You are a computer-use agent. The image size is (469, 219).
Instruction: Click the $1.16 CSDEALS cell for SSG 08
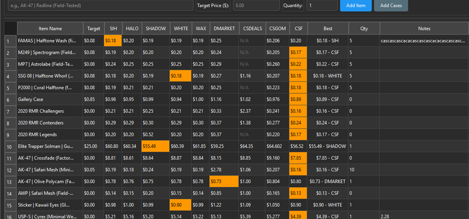pyautogui.click(x=252, y=76)
